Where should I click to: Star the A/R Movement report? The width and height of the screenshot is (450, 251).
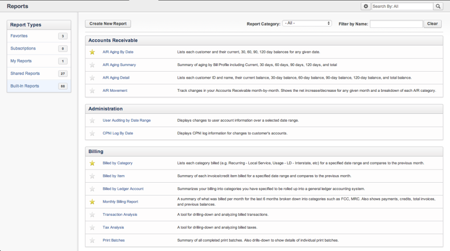[x=92, y=90]
